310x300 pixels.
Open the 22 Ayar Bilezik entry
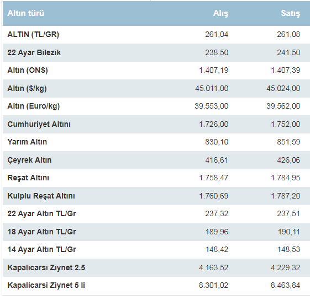pyautogui.click(x=34, y=52)
